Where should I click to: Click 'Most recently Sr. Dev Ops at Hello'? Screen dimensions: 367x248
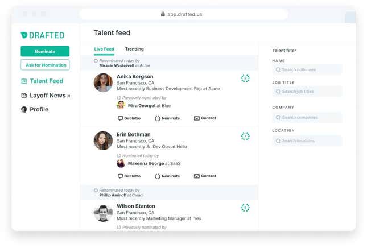[152, 147]
